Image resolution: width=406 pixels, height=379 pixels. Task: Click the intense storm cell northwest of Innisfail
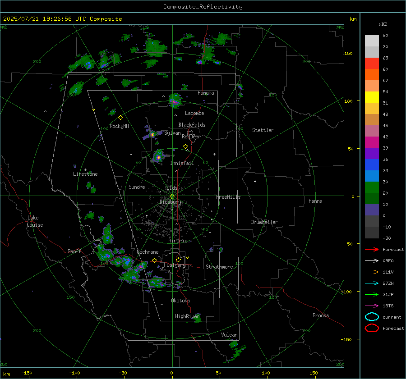pyautogui.click(x=158, y=157)
